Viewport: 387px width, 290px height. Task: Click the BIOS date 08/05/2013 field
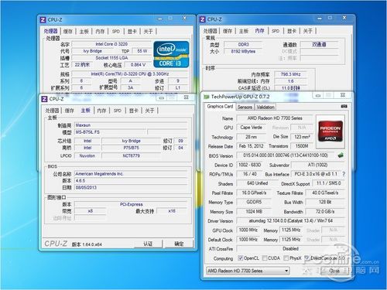click(x=131, y=188)
